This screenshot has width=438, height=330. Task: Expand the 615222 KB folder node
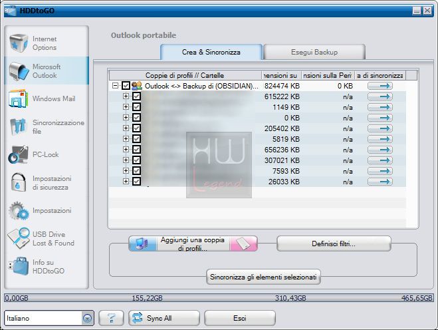126,96
